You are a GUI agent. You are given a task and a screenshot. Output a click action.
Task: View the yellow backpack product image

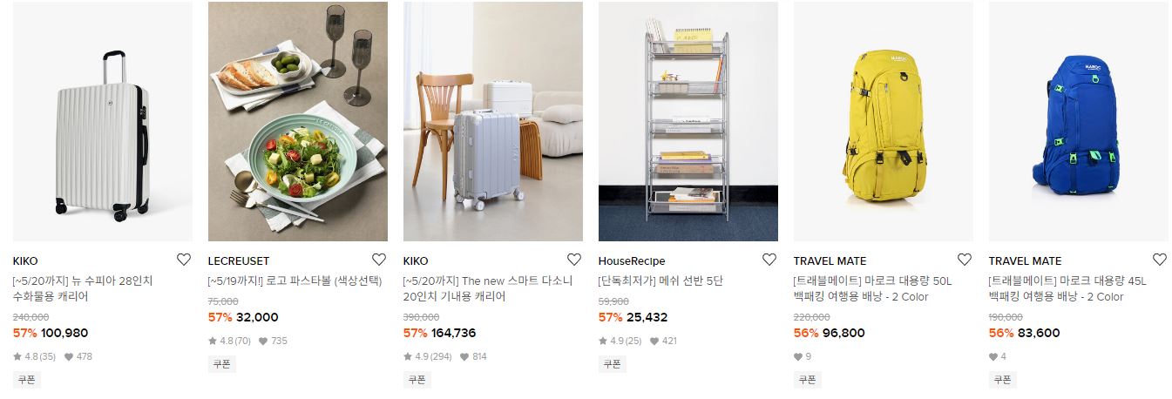click(884, 121)
